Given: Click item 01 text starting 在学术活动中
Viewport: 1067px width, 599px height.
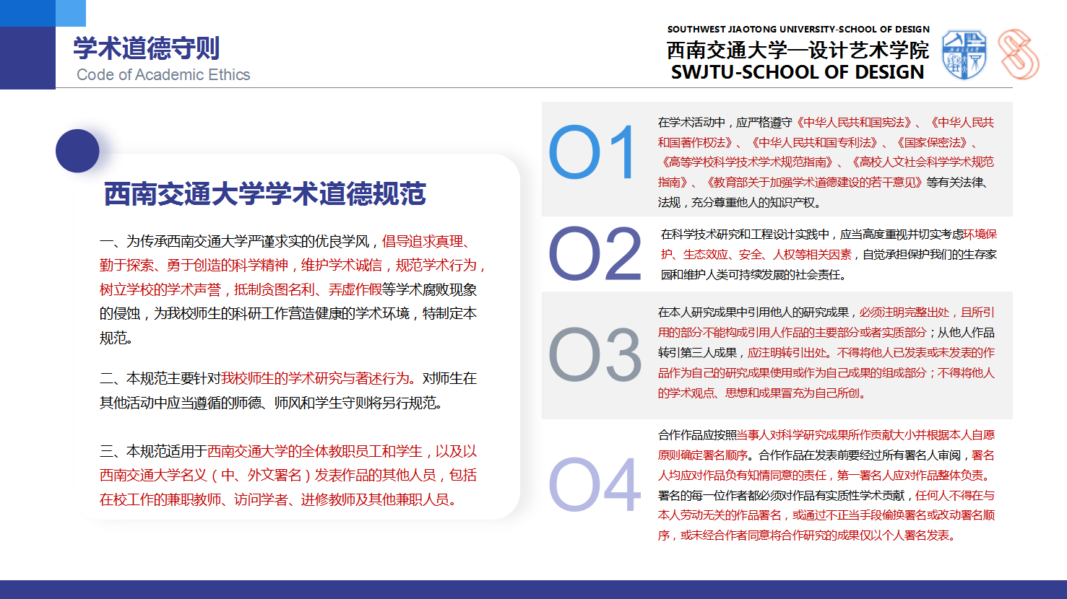Looking at the screenshot, I should coord(826,162).
